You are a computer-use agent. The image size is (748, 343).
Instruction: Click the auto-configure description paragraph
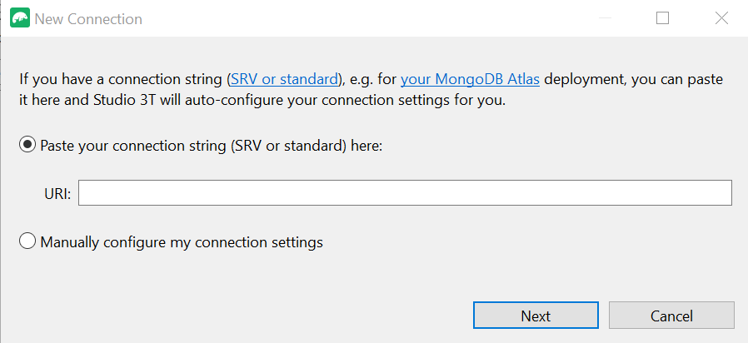tap(372, 90)
